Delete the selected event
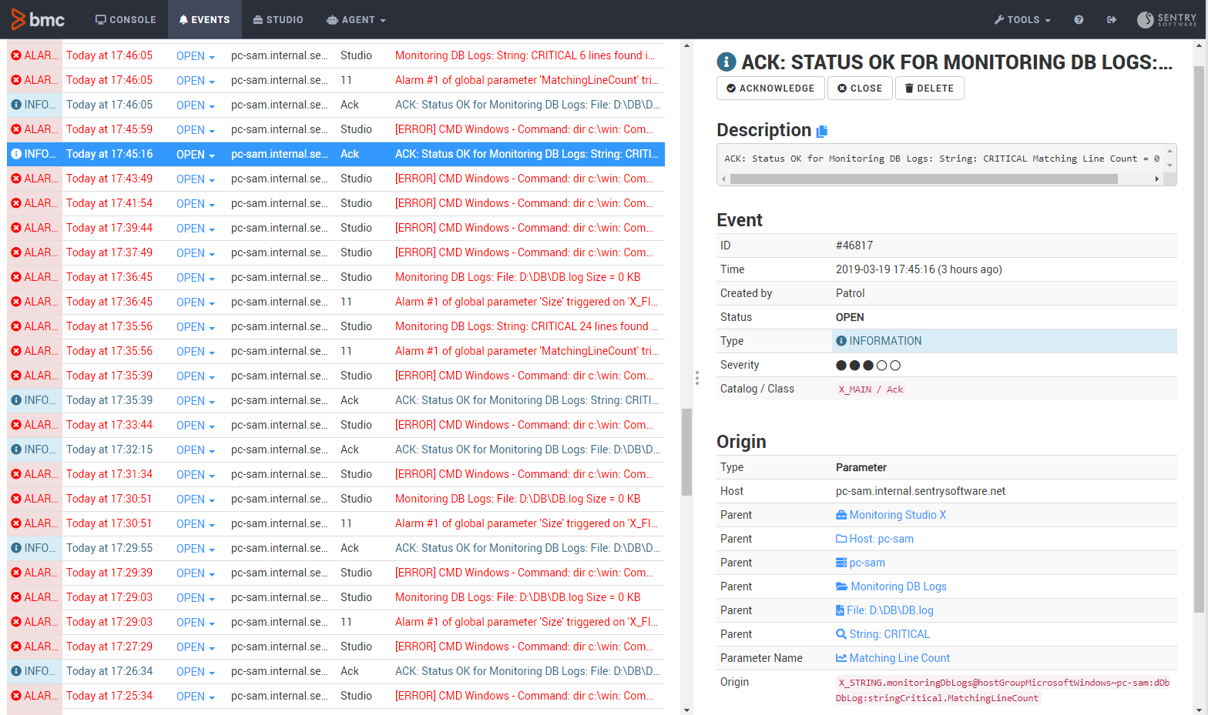The width and height of the screenshot is (1208, 715). tap(929, 89)
